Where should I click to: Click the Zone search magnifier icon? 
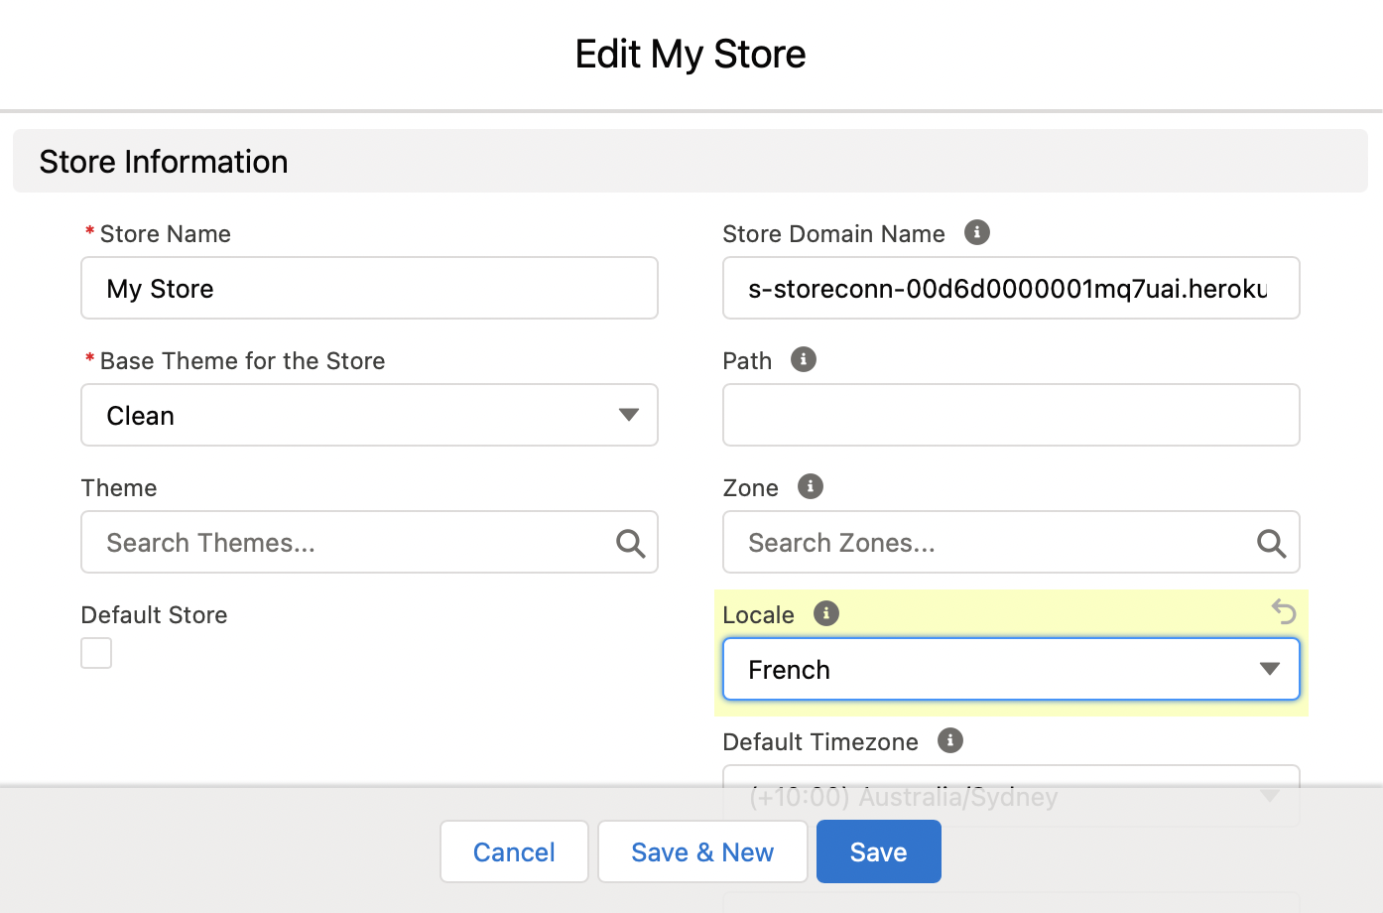[1272, 543]
